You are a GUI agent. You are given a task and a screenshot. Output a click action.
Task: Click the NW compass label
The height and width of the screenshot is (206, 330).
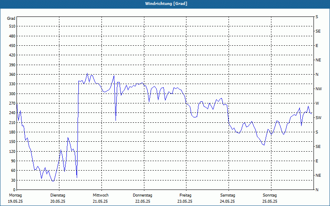coord(318,89)
